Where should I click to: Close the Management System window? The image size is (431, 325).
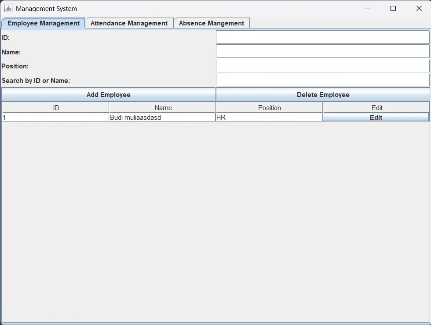[x=419, y=8]
